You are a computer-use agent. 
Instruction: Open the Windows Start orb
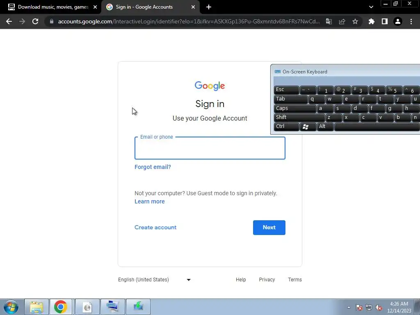[11, 307]
